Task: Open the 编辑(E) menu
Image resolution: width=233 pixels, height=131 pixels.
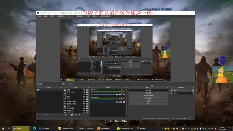Action: click(x=46, y=16)
